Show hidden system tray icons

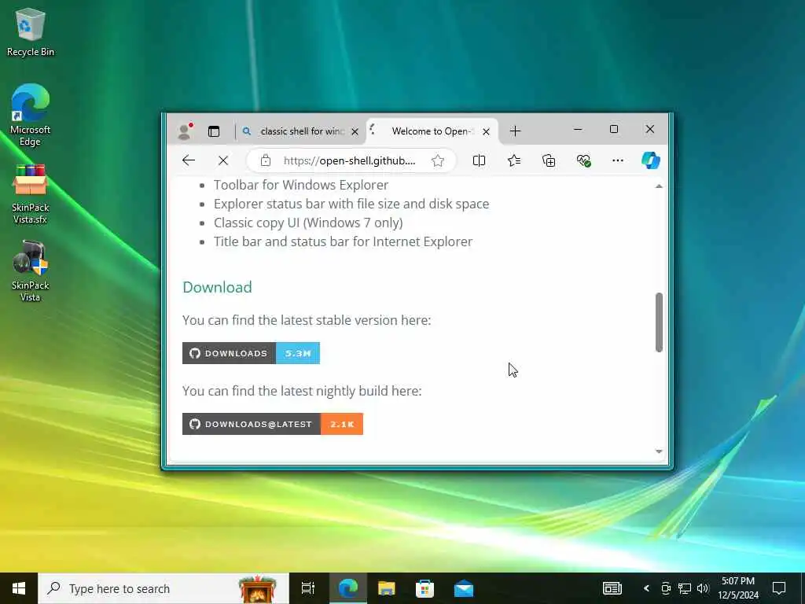click(x=646, y=588)
